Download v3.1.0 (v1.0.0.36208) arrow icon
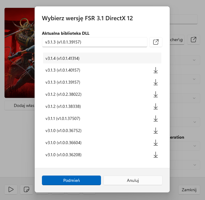The image size is (205, 200). tap(156, 155)
